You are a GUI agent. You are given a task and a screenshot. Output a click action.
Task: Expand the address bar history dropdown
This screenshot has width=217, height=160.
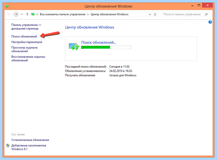pyautogui.click(x=150, y=14)
